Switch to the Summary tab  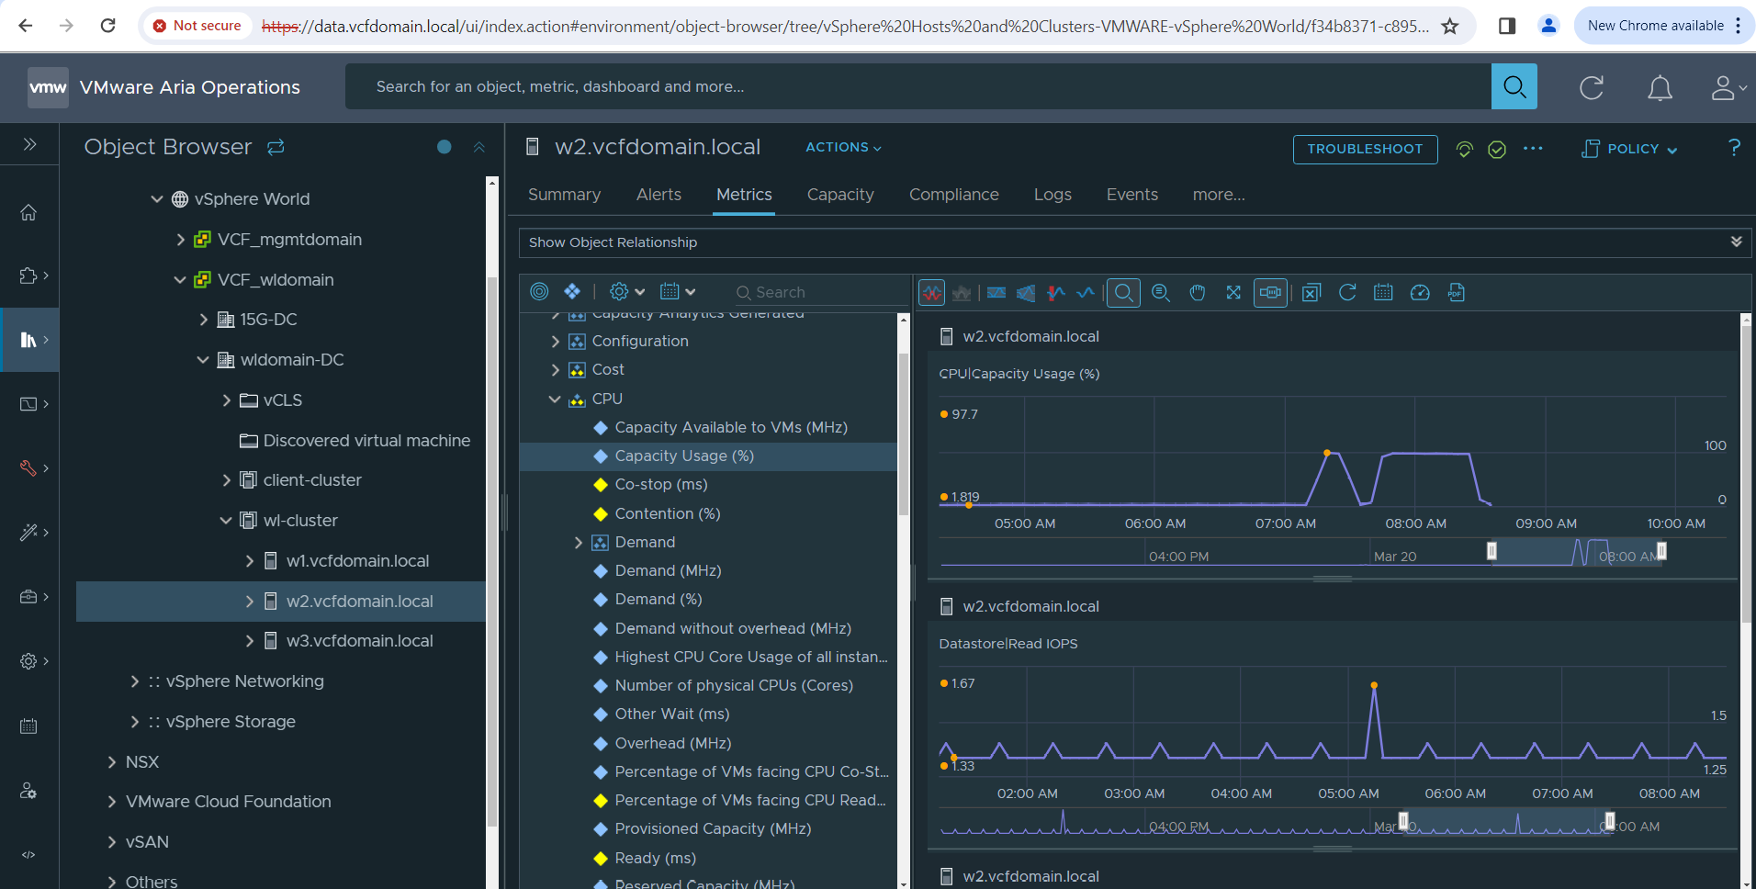[564, 195]
